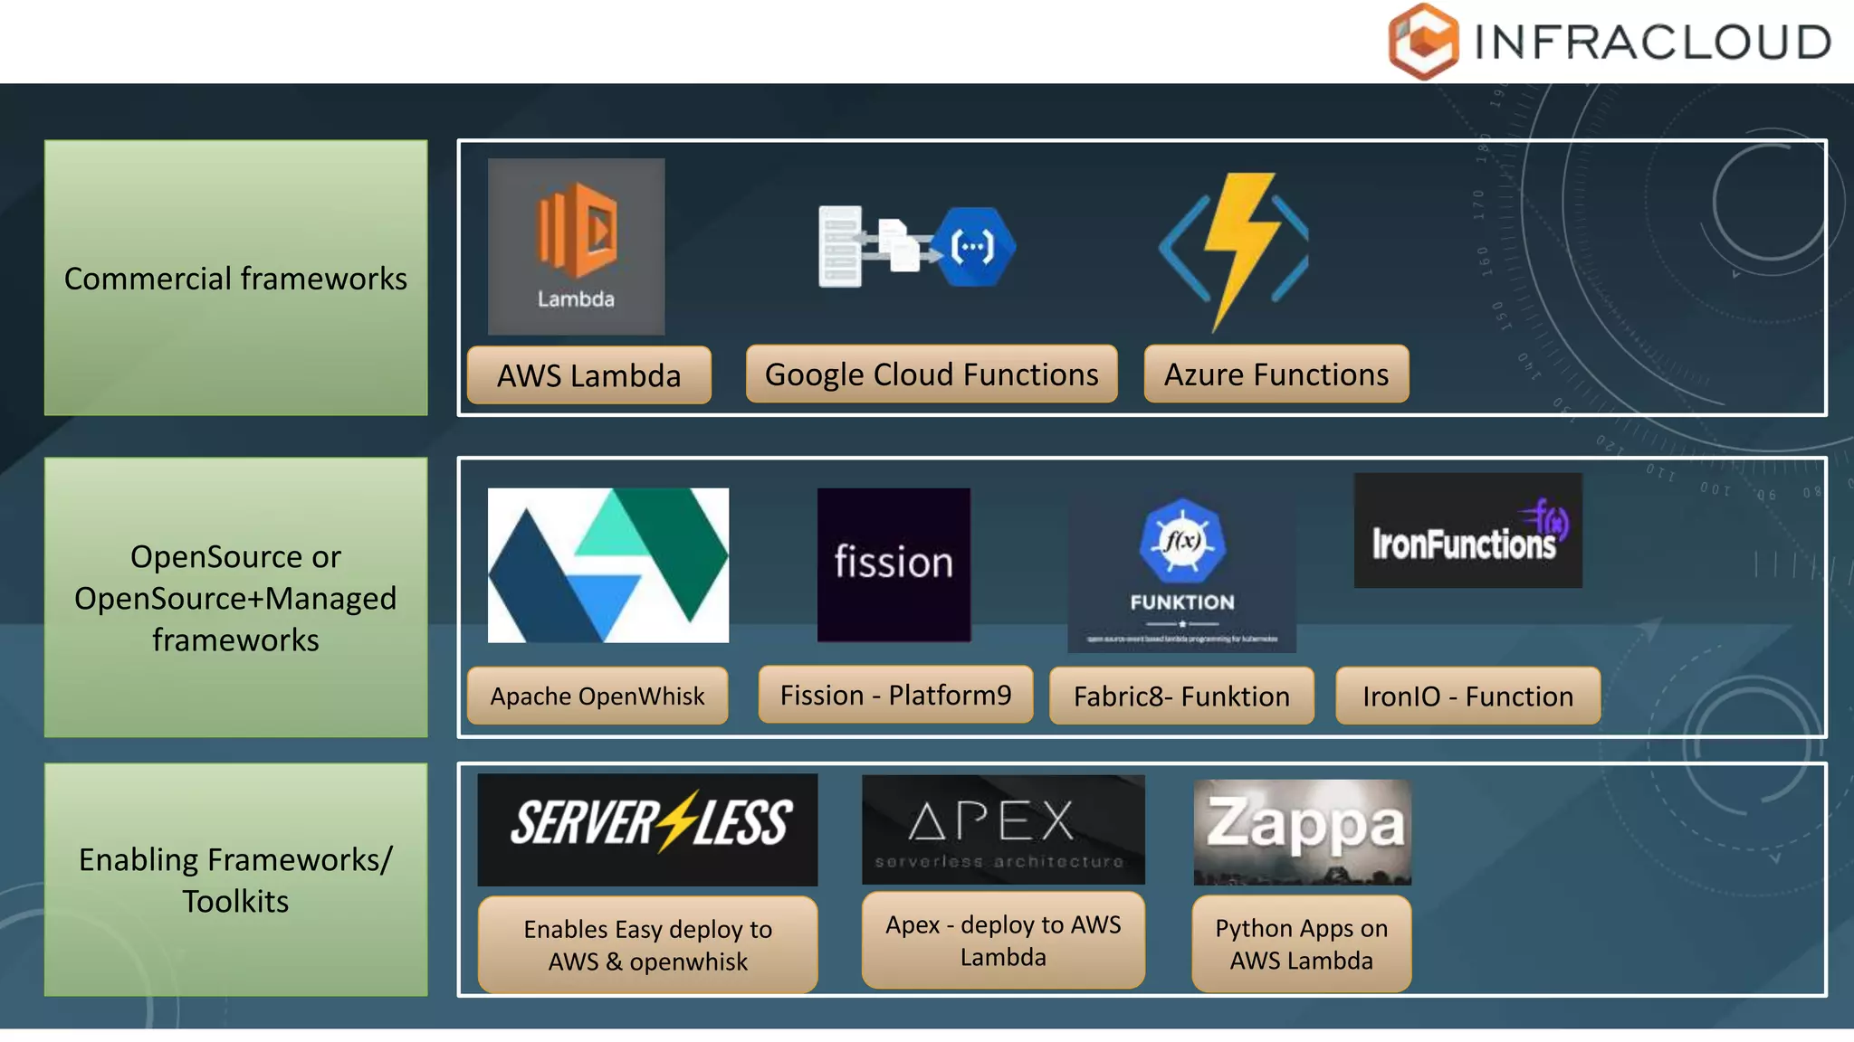1854x1042 pixels.
Task: Click the Funktion Kubernetes wheel logo
Action: click(x=1181, y=543)
